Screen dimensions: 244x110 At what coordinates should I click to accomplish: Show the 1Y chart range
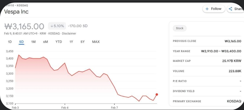[71, 42]
